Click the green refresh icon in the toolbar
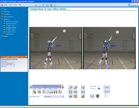 click(x=43, y=5)
